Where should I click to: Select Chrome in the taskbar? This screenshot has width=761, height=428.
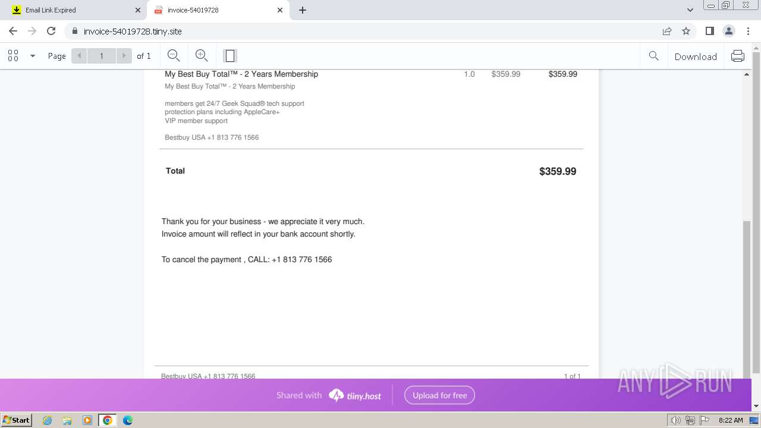[108, 420]
